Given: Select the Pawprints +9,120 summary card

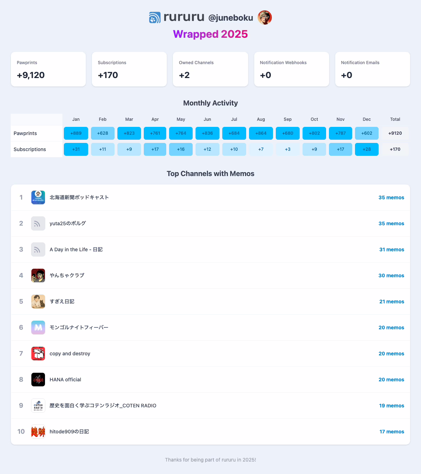Looking at the screenshot, I should pyautogui.click(x=49, y=69).
